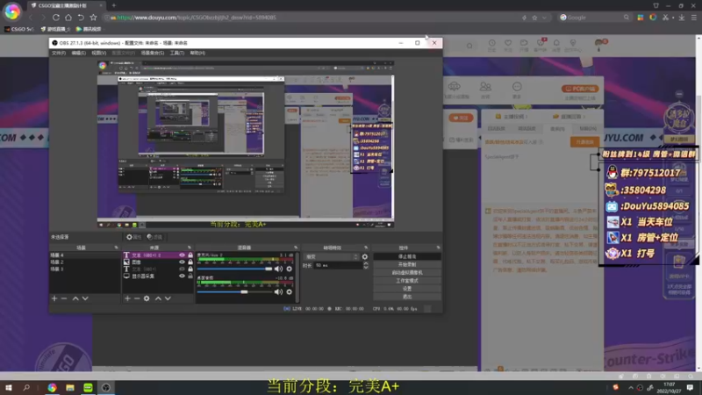Click the transition duration input field

pos(338,265)
